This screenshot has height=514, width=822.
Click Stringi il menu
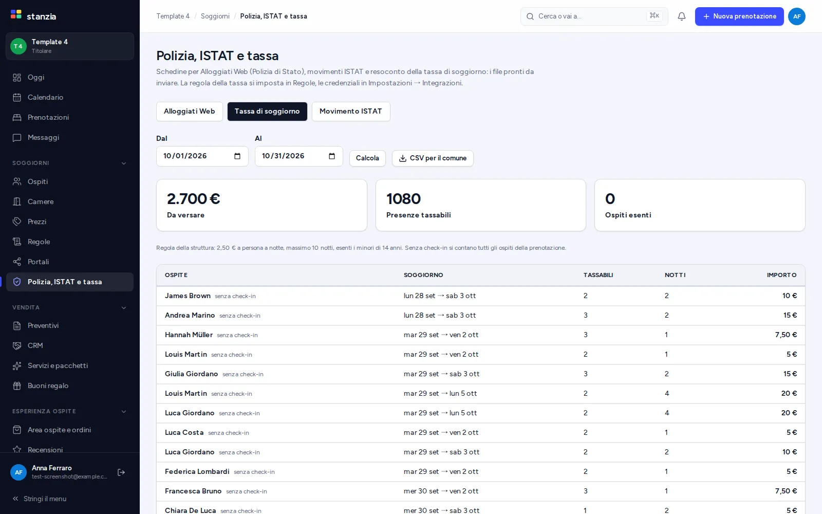pyautogui.click(x=40, y=499)
